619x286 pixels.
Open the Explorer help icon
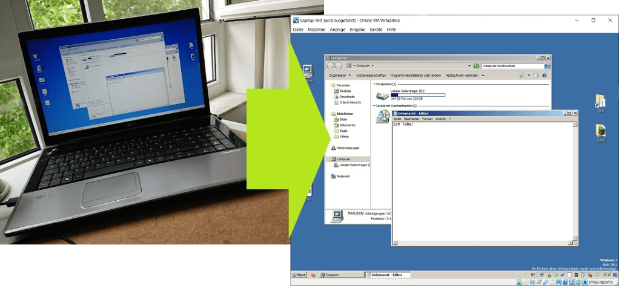pos(546,76)
